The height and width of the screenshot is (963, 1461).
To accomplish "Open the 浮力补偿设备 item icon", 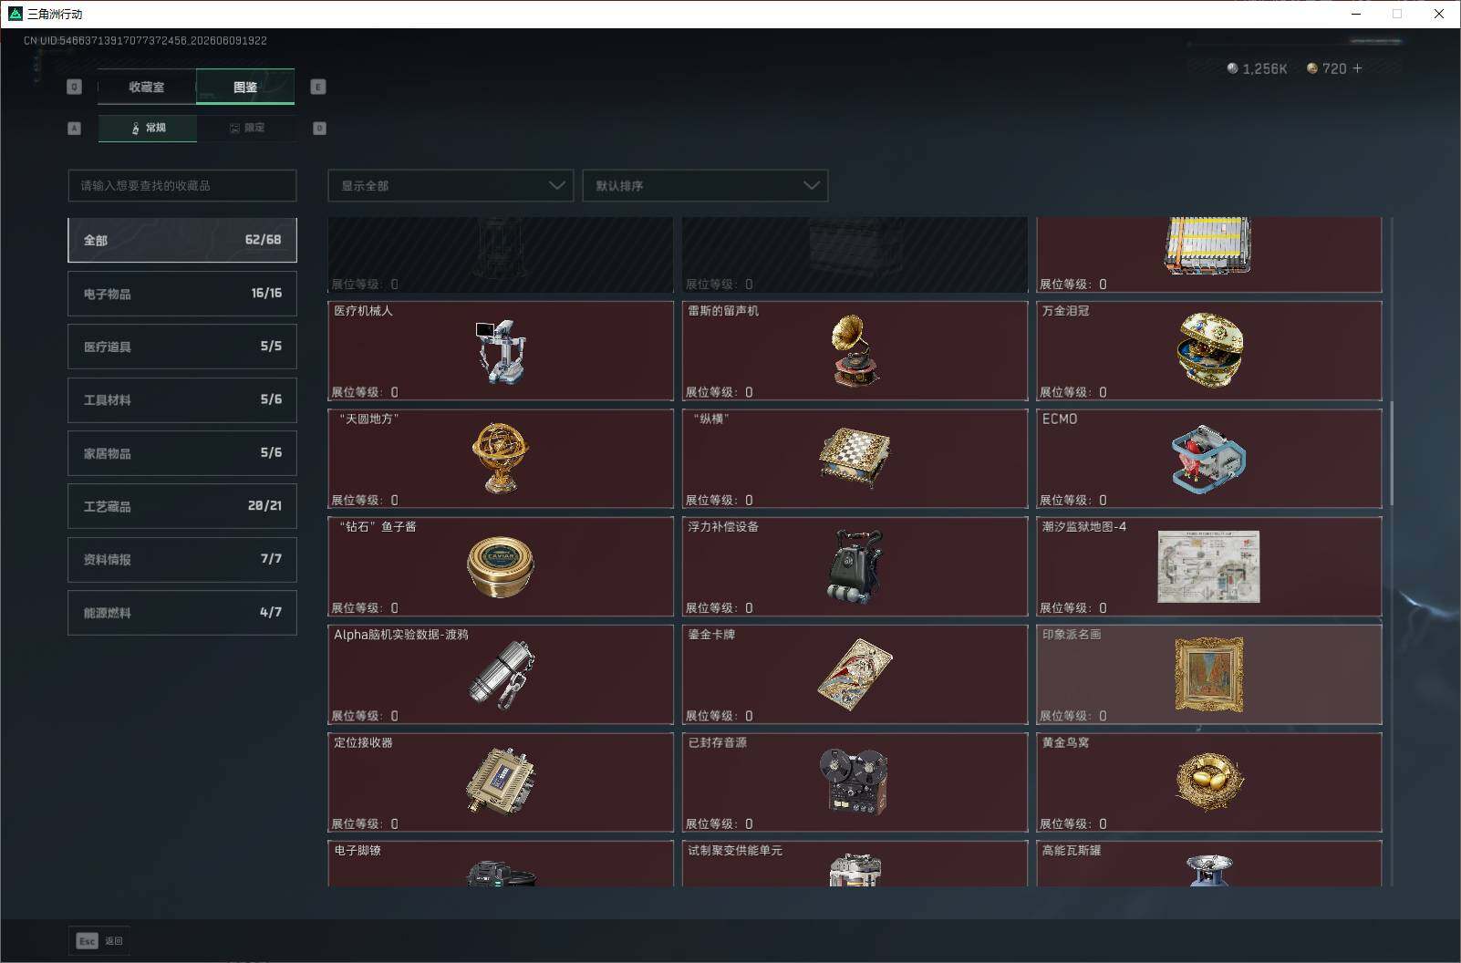I will click(x=854, y=566).
